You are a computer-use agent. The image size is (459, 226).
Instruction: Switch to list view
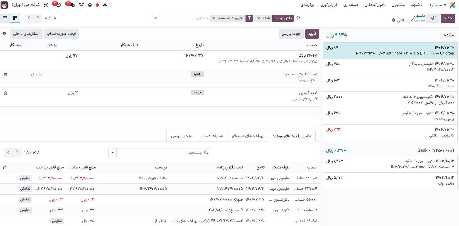pos(5,18)
